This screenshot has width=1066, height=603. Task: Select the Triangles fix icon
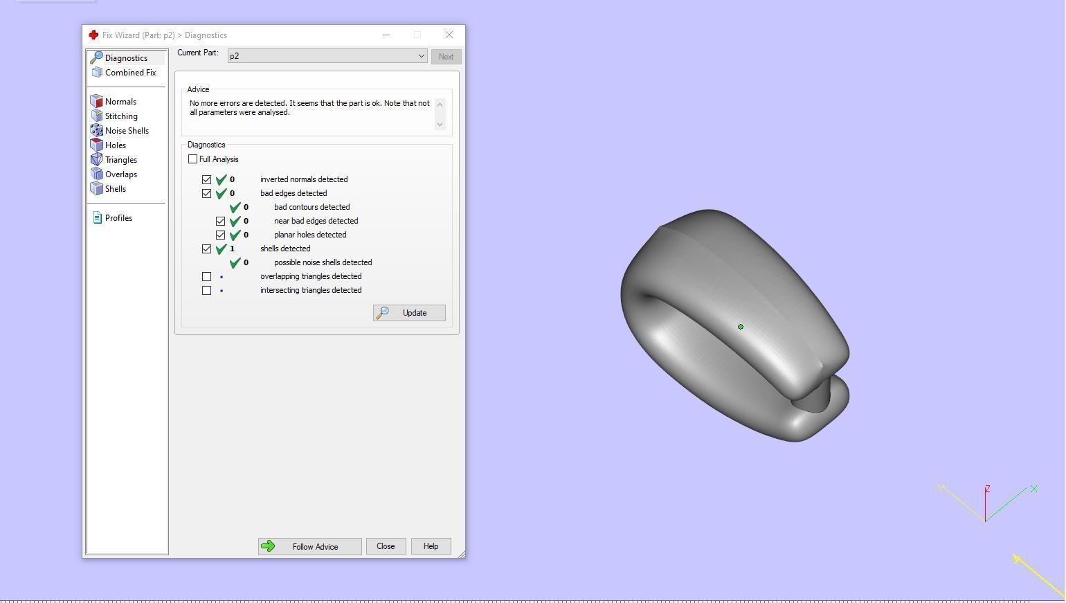97,159
